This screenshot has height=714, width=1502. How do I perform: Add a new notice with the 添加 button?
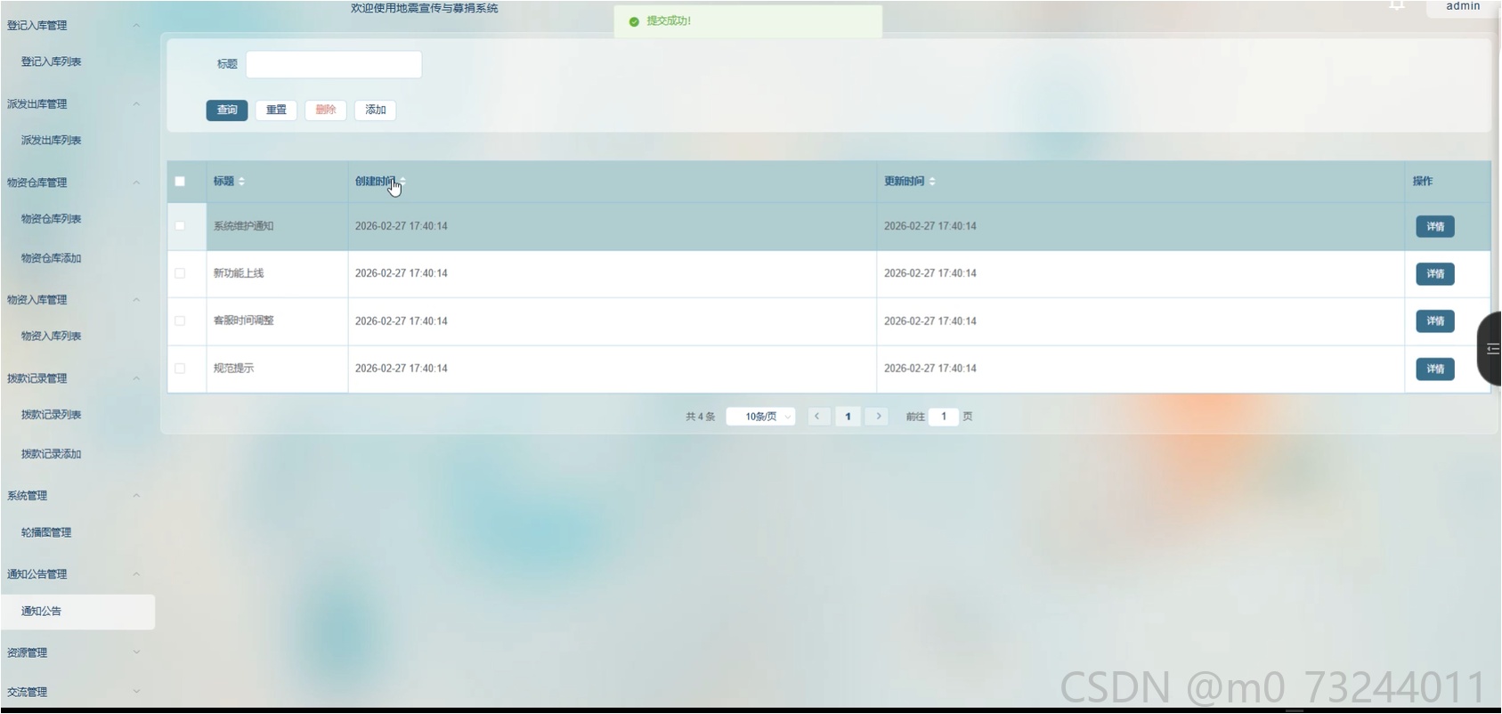point(376,110)
